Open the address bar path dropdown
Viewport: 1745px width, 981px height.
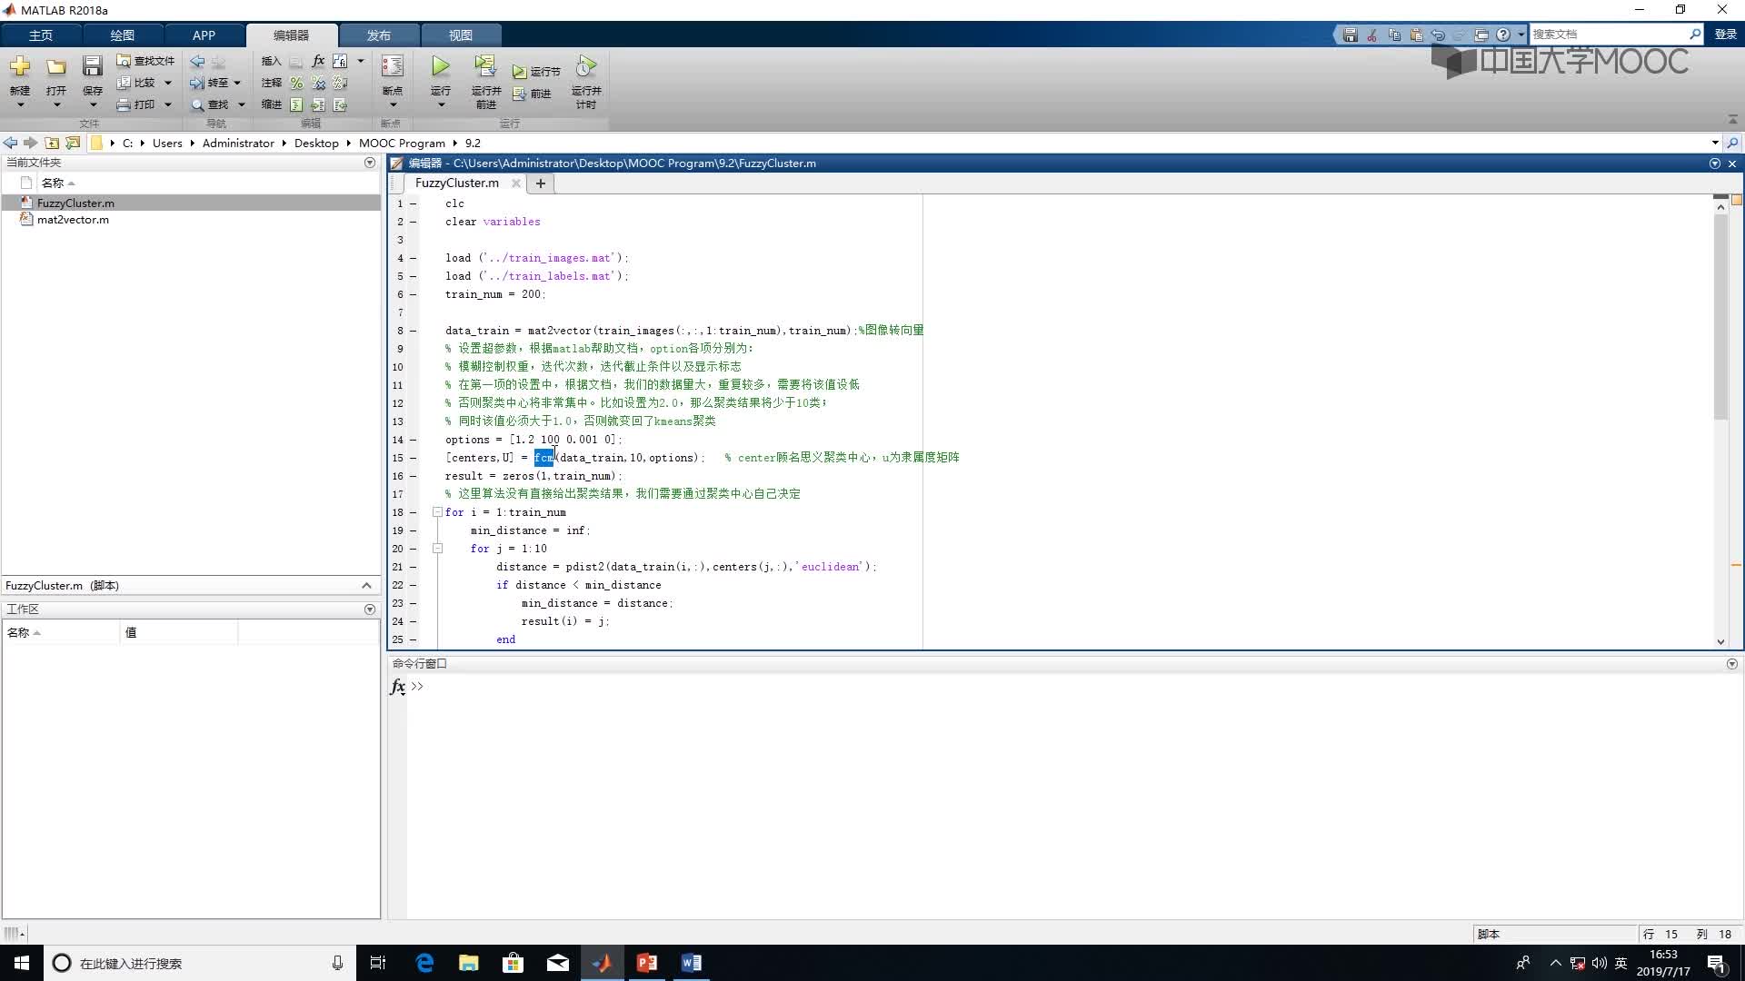coord(1715,143)
